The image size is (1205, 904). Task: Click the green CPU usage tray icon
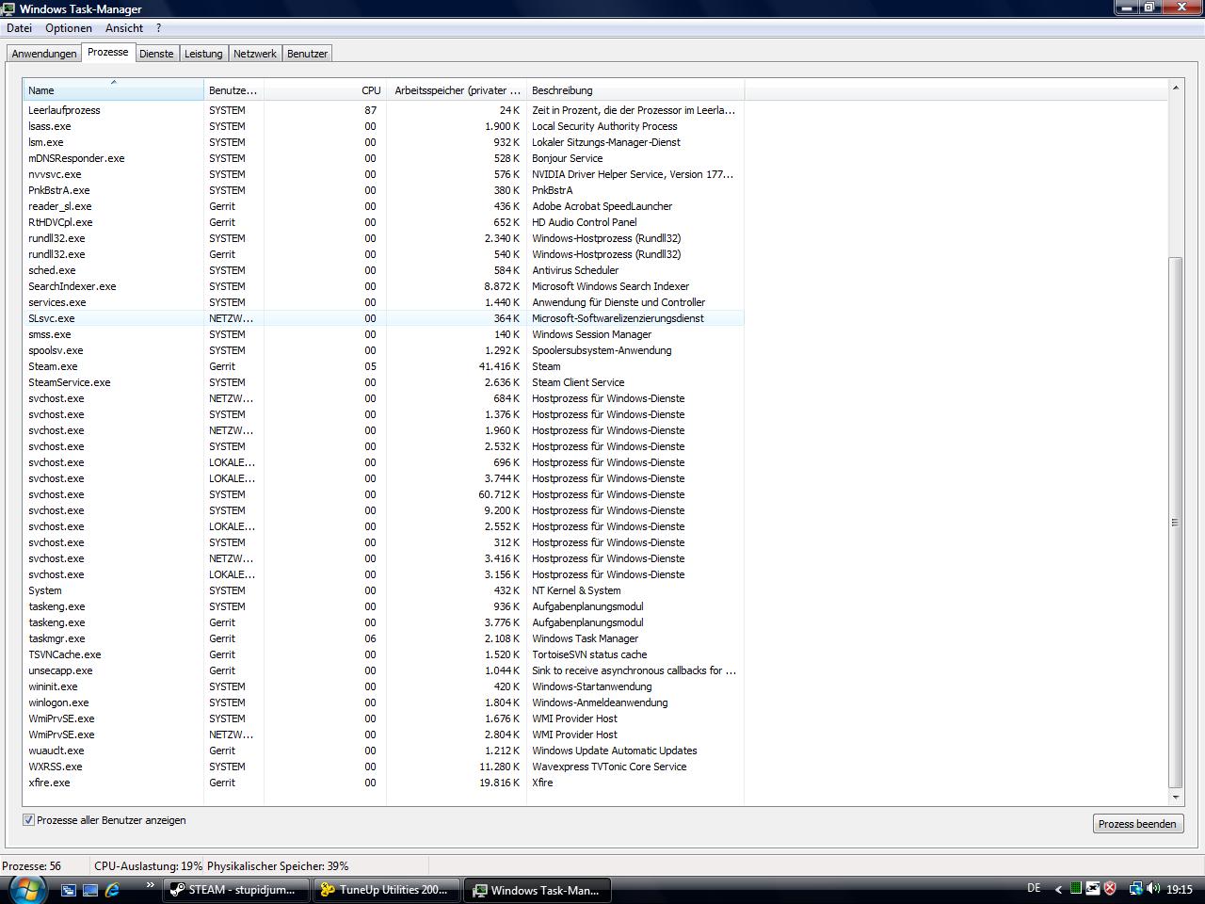(x=1075, y=888)
